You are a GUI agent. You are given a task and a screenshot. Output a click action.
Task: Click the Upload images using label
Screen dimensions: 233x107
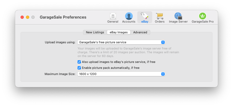60,42
